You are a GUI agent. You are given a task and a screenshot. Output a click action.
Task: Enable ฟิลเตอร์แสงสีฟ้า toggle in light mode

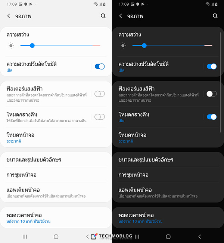[100, 94]
